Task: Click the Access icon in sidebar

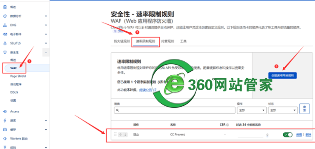Action: tap(5, 112)
